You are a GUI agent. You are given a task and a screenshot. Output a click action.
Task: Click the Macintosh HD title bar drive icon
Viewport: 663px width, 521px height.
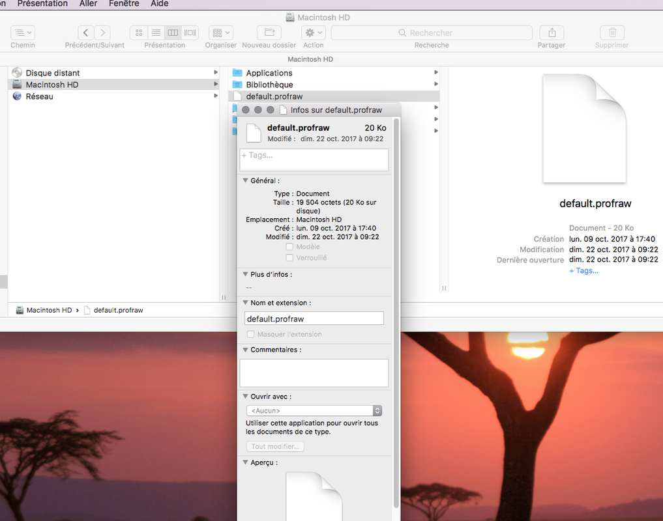pyautogui.click(x=290, y=18)
